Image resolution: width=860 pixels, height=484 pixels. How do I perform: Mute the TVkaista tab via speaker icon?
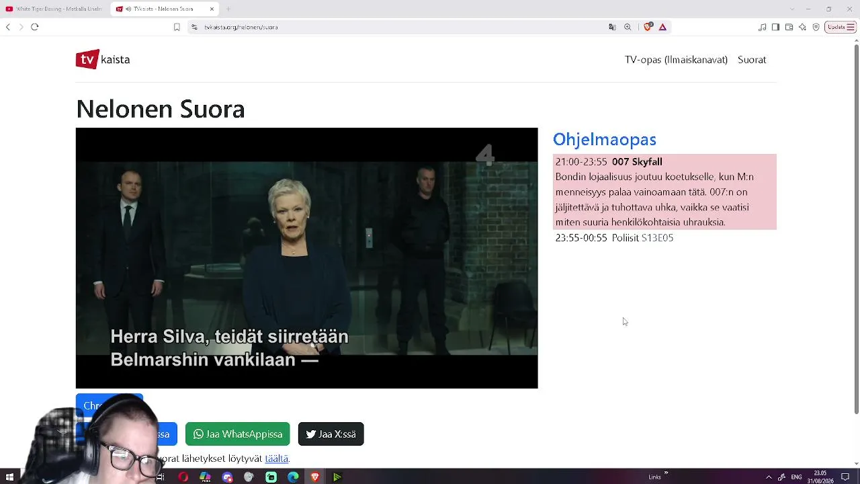pyautogui.click(x=127, y=9)
